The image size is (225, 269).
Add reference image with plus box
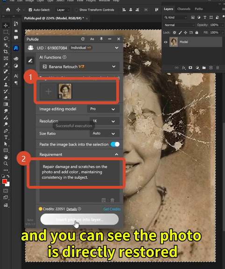tap(49, 91)
